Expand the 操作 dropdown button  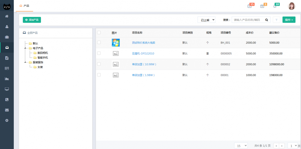tap(289, 20)
